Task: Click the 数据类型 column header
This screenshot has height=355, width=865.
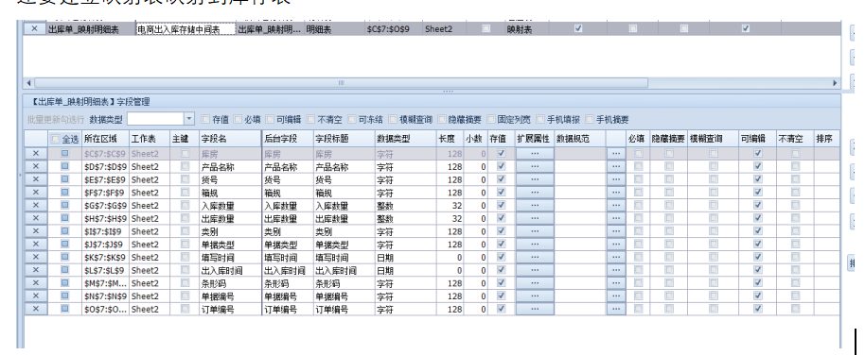Action: 405,139
